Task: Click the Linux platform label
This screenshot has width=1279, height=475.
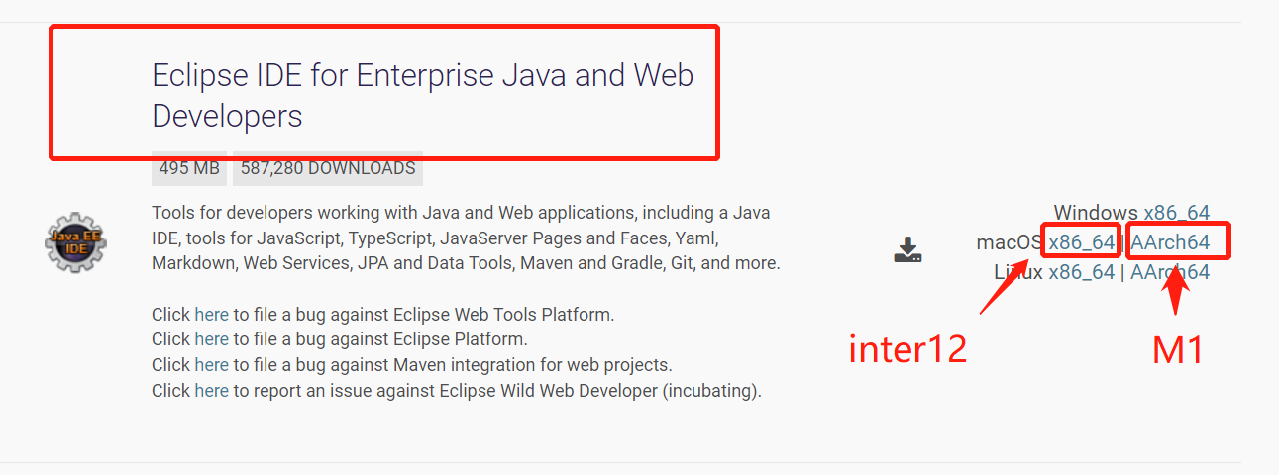Action: pyautogui.click(x=1018, y=272)
